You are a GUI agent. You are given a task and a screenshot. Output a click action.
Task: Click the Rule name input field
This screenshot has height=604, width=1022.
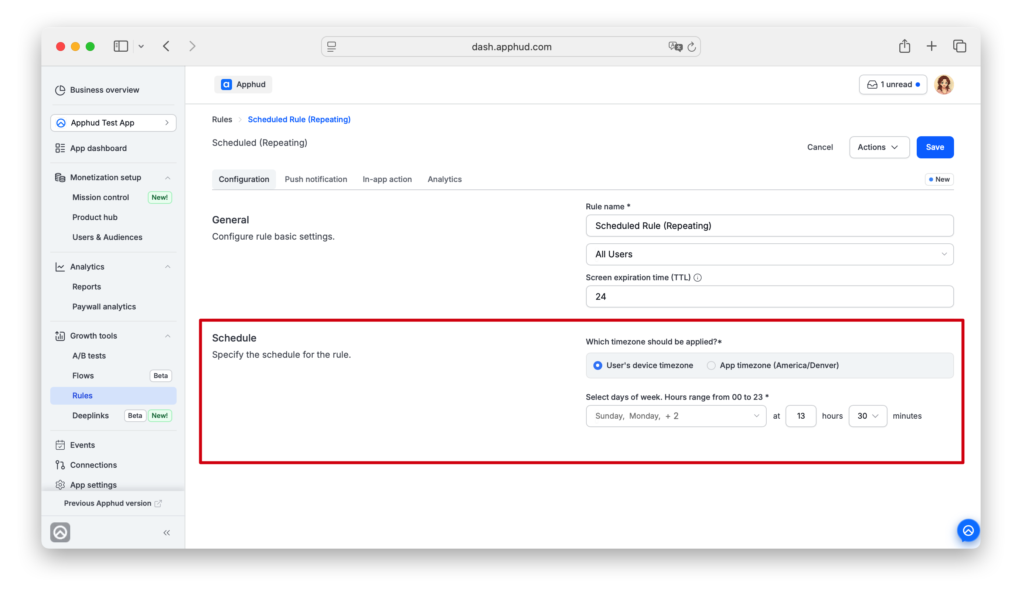(x=769, y=226)
